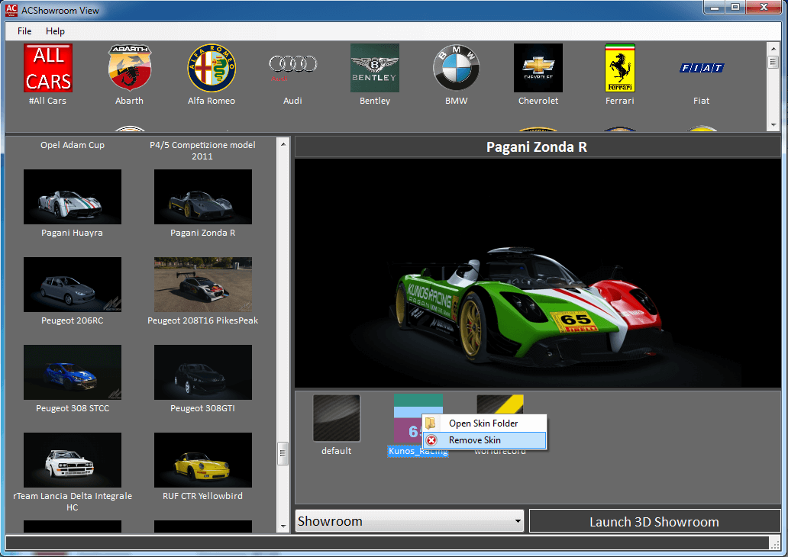Click the car list scrollbar thumb
Screen dimensions: 788x557
click(x=283, y=453)
